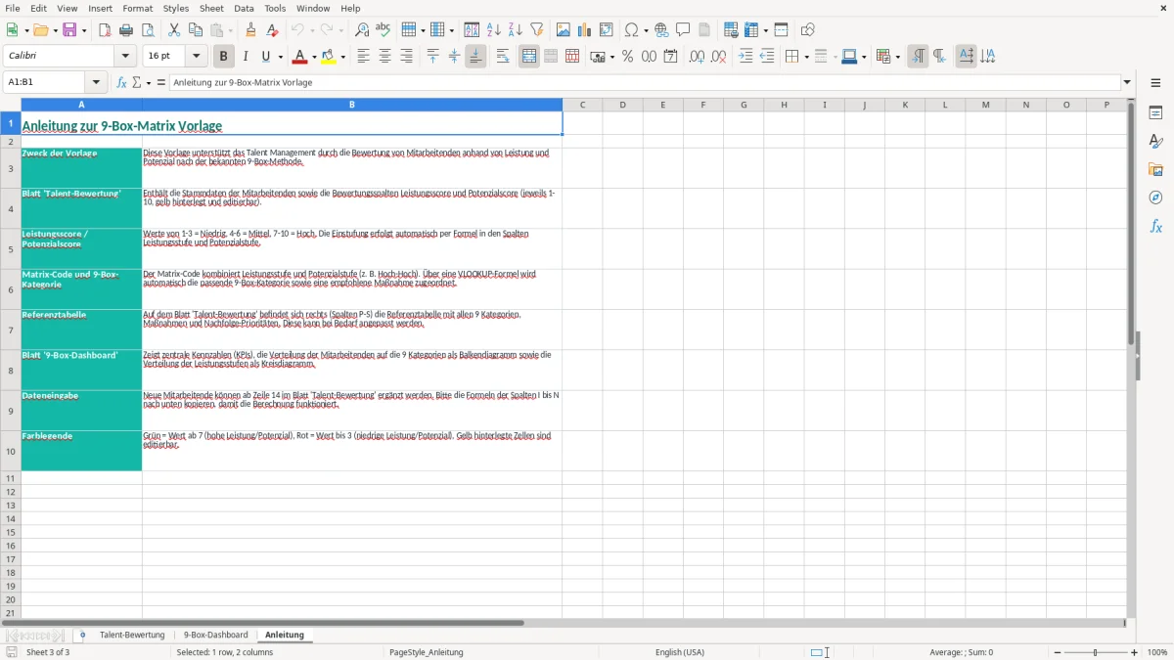Run the Spelling check icon

click(x=384, y=30)
